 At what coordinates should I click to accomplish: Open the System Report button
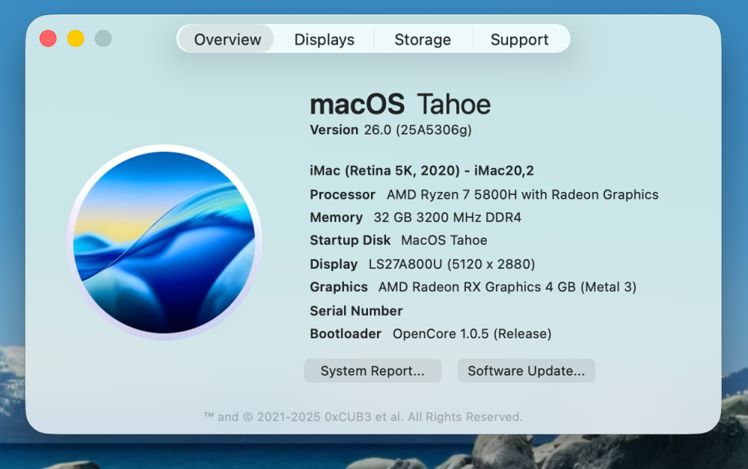(373, 370)
